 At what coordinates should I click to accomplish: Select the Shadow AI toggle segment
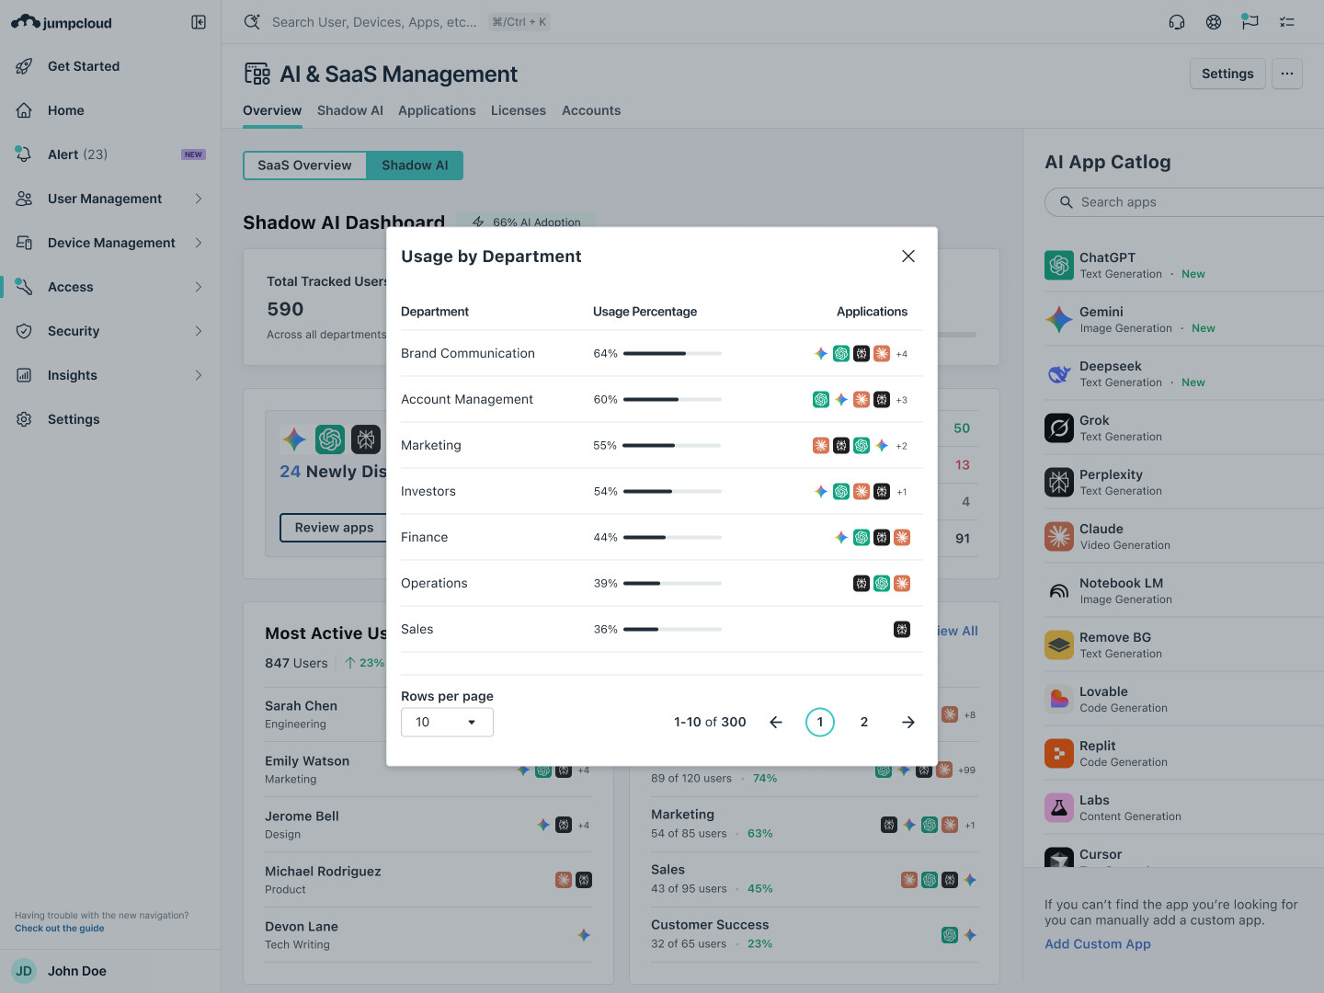click(415, 165)
